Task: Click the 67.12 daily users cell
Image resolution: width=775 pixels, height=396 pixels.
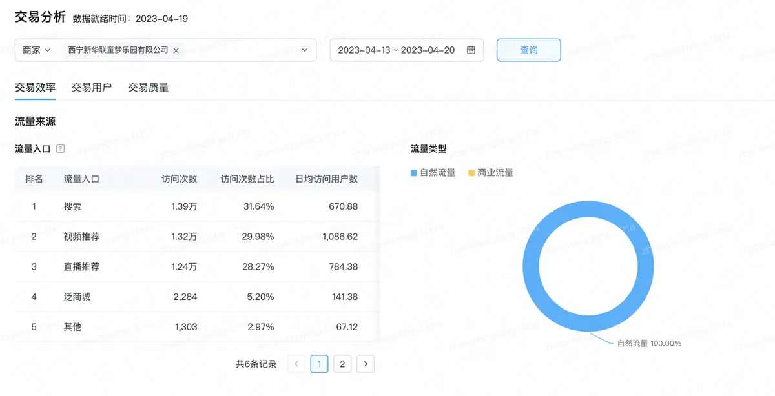Action: tap(346, 327)
